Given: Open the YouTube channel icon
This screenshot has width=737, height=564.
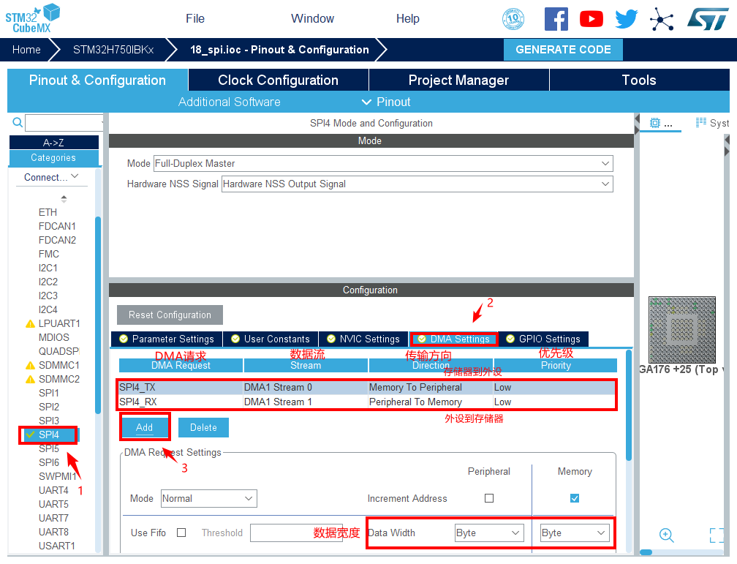Looking at the screenshot, I should (x=591, y=19).
